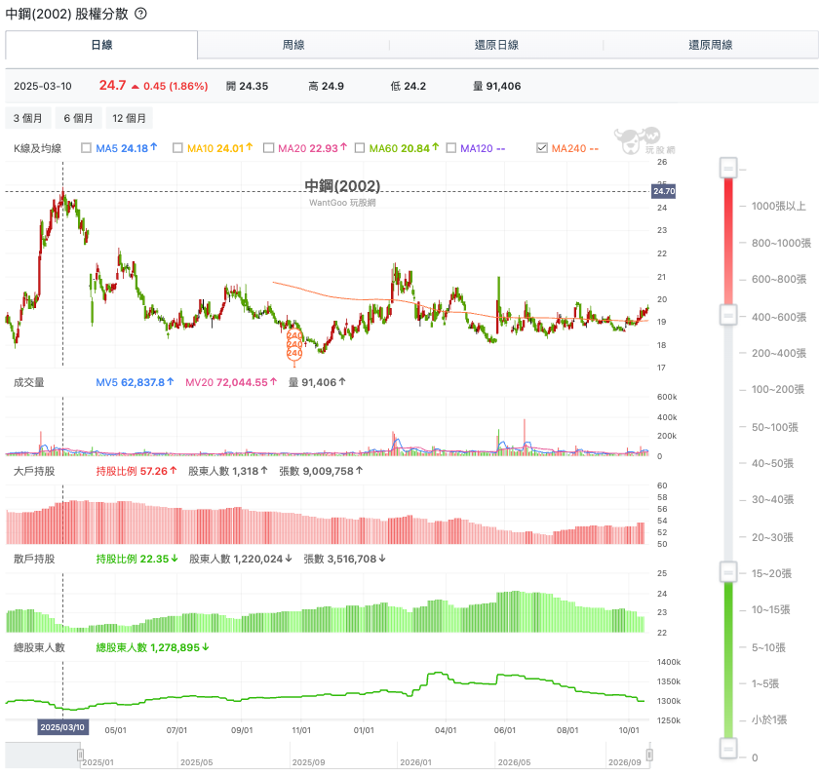Toggle the MA20 checkbox
819x776 pixels.
point(268,148)
